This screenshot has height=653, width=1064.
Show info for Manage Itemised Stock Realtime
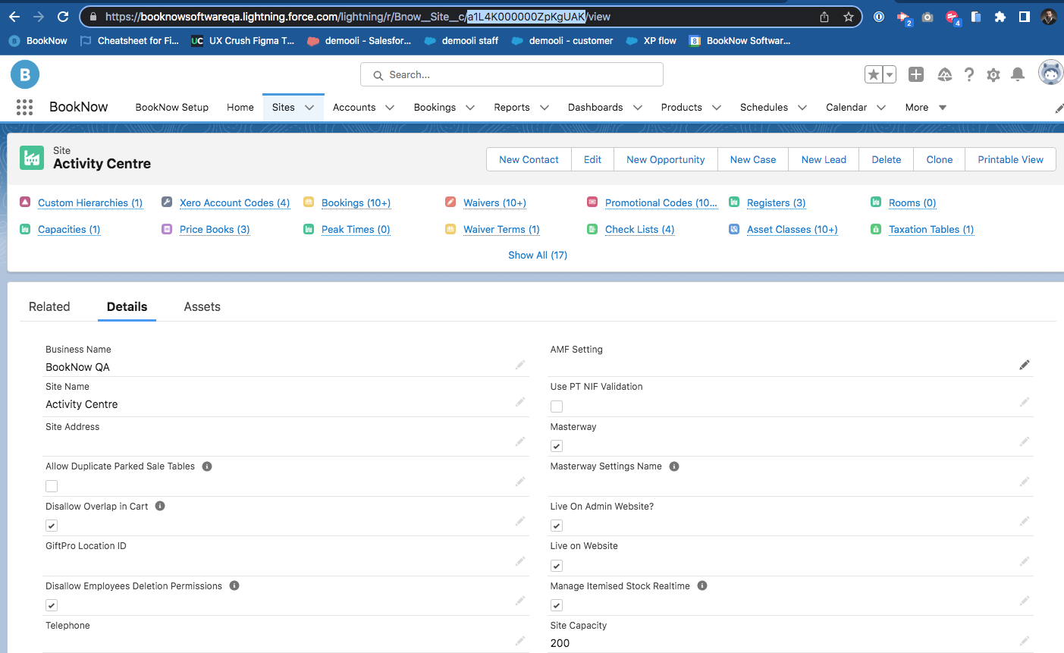702,586
